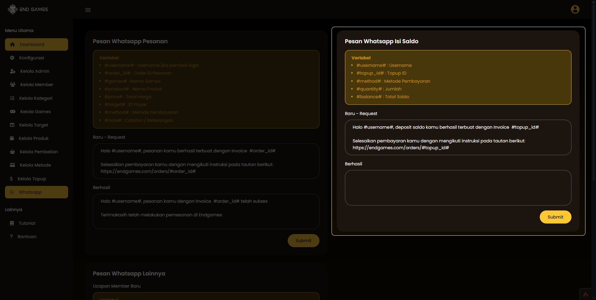Click '#method# : Metode Pembayaran' in Isi Saldo
The width and height of the screenshot is (596, 300).
[x=393, y=81]
